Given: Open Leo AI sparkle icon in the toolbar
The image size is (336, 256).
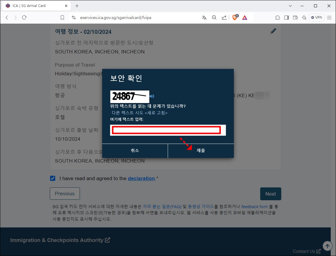Looking at the screenshot, I should (304, 18).
